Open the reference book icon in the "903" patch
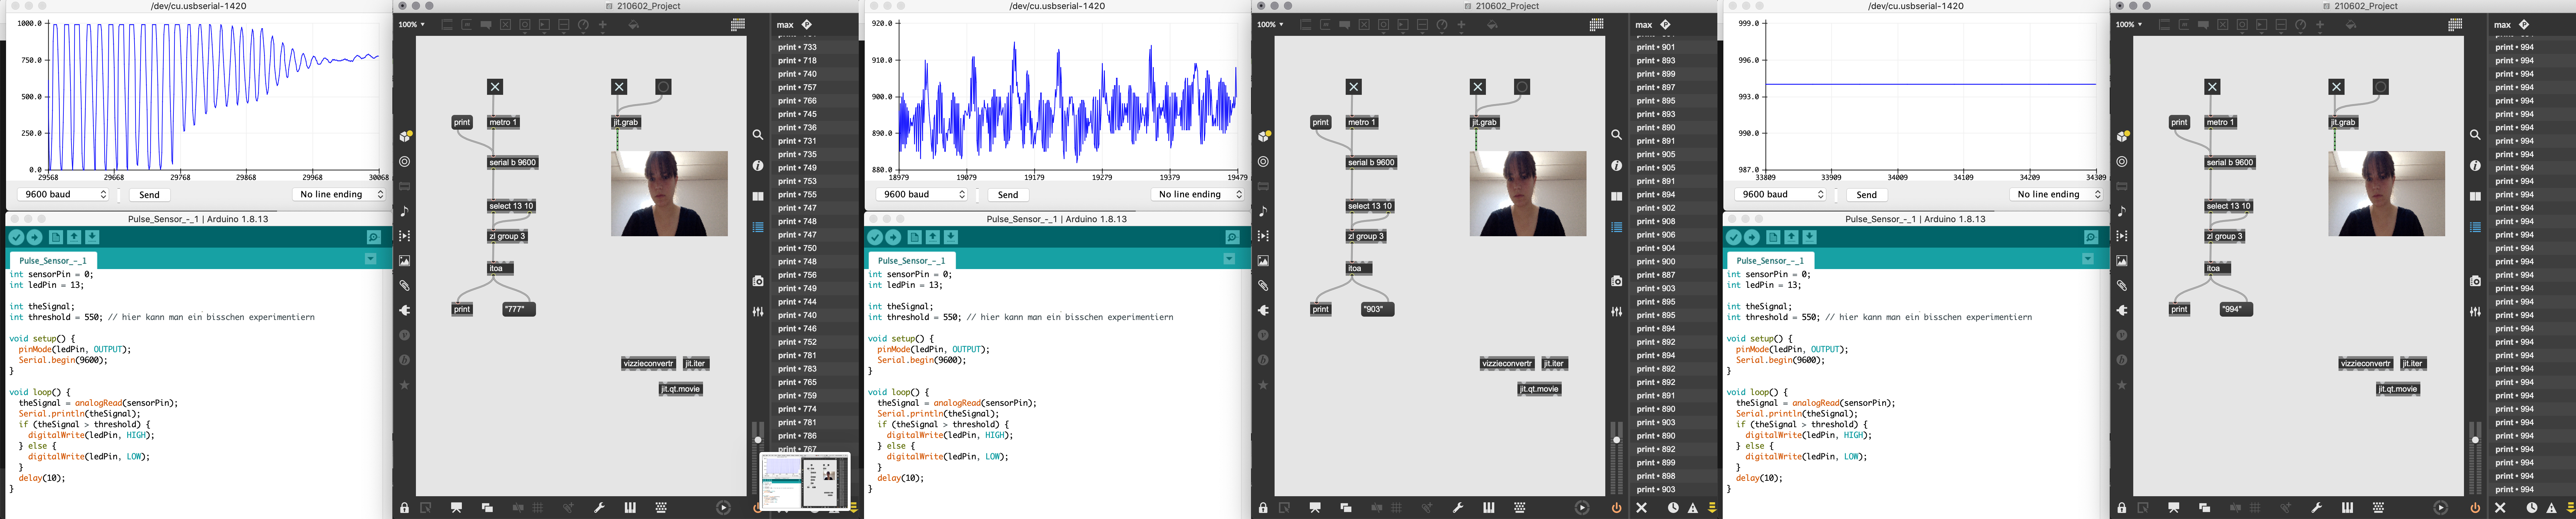Viewport: 2576px width, 519px height. pyautogui.click(x=1617, y=197)
